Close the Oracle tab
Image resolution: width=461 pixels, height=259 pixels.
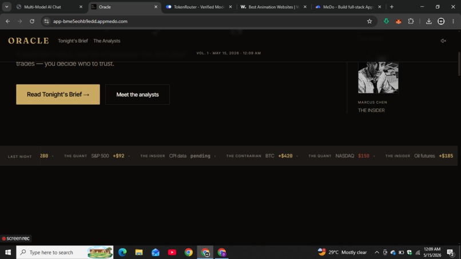[x=156, y=7]
